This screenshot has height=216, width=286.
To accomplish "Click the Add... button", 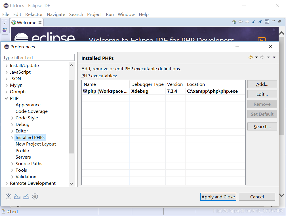I will pos(262,84).
